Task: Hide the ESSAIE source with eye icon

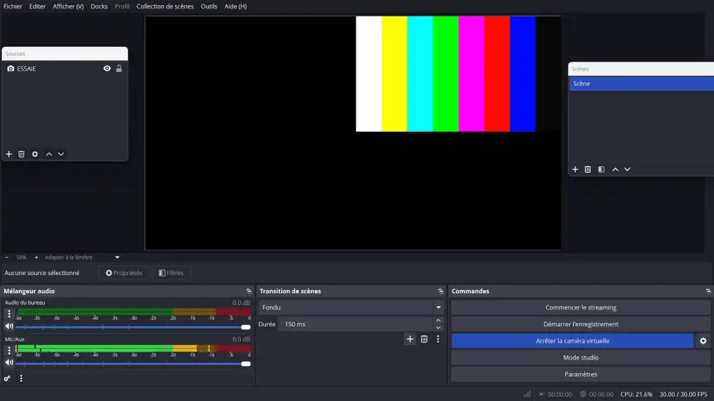Action: coord(107,69)
